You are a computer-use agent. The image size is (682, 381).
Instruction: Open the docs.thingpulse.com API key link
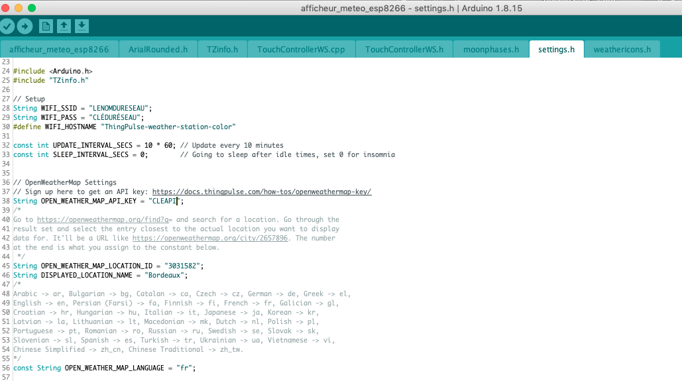261,191
